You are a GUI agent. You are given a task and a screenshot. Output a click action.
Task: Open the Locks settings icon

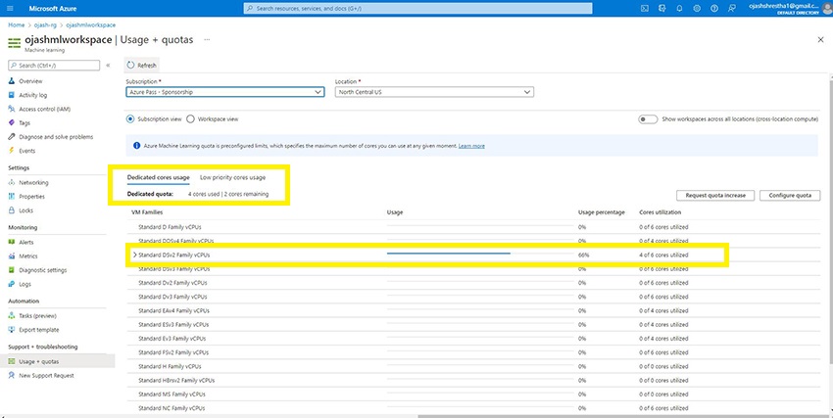pyautogui.click(x=11, y=210)
